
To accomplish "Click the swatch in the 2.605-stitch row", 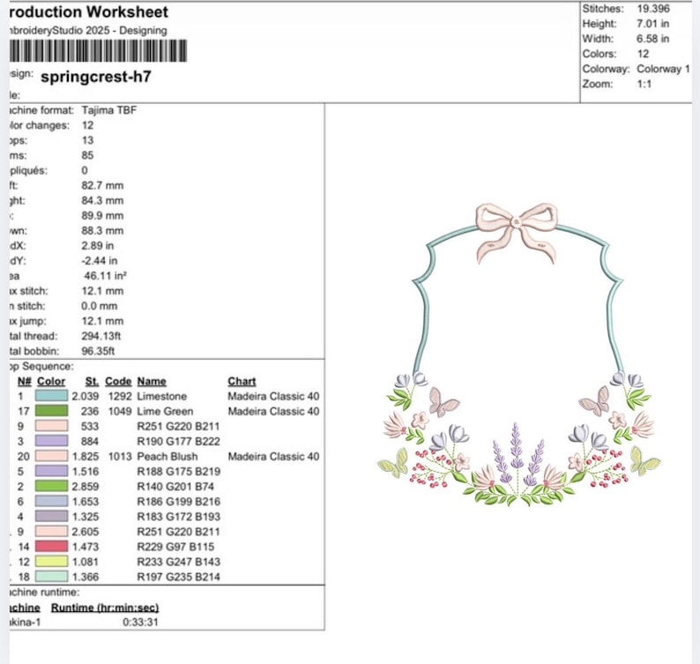I will [51, 532].
